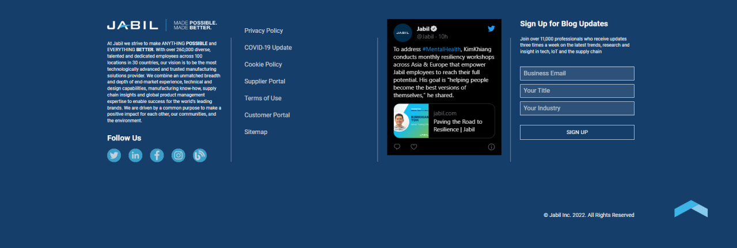Open Jabil's Twitter profile from Follow Us
Image resolution: width=737 pixels, height=248 pixels.
pyautogui.click(x=114, y=155)
